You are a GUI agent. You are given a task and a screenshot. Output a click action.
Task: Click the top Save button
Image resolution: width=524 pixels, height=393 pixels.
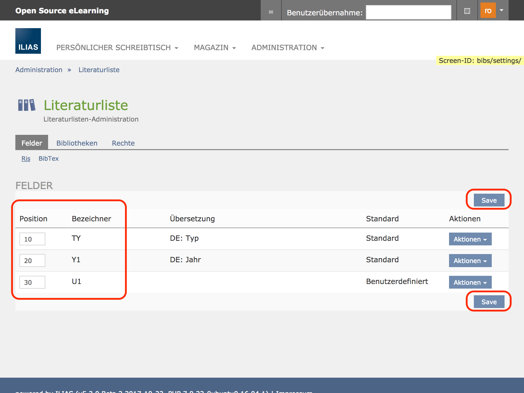pos(489,200)
